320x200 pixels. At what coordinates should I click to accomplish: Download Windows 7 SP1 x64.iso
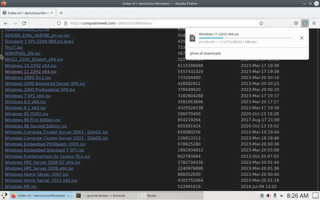pos(28,96)
